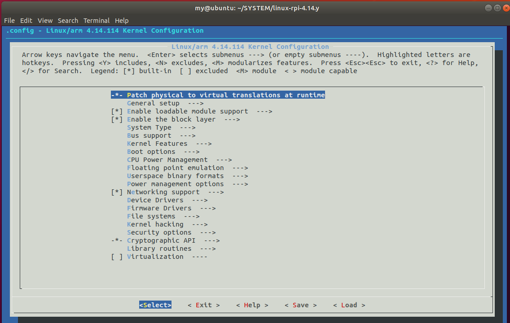The image size is (510, 323).
Task: Open Cryptographic API submenu
Action: (173, 241)
